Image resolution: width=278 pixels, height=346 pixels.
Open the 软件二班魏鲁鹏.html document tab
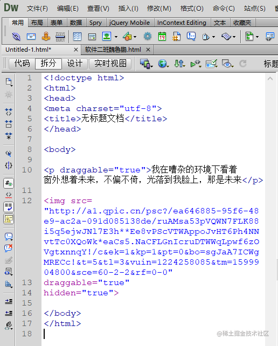point(113,50)
